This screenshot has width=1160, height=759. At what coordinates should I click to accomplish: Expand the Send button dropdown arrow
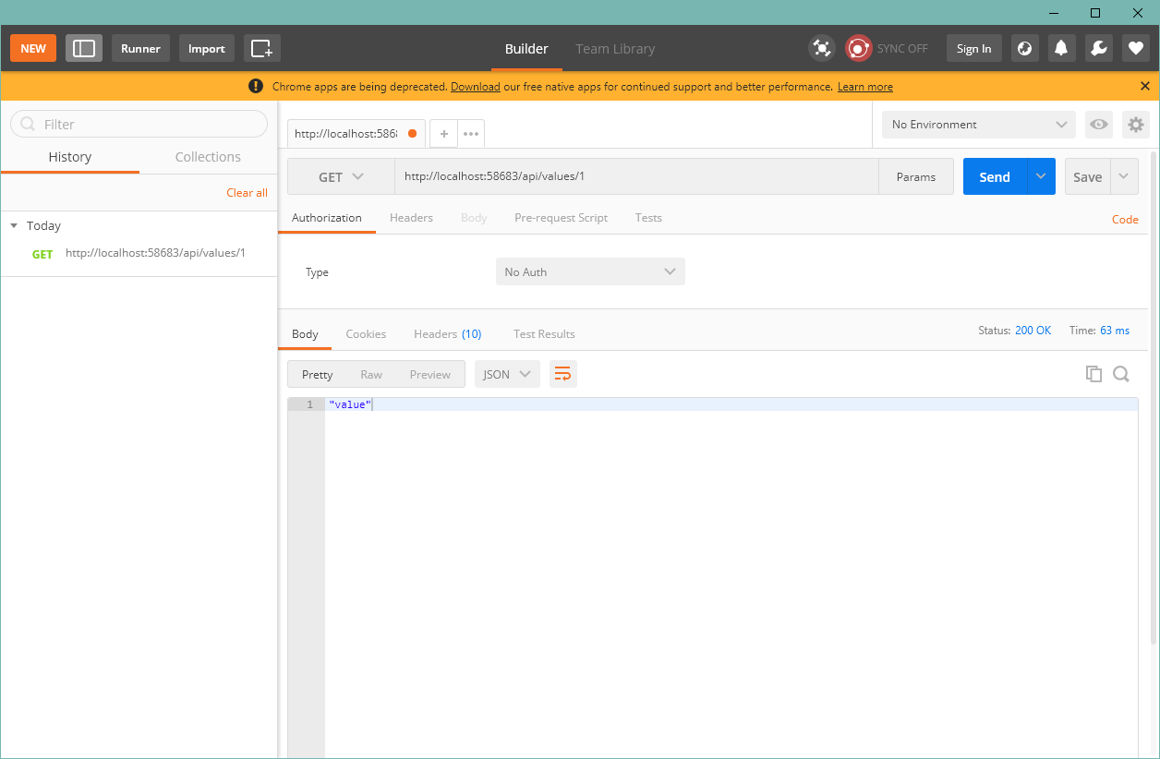(x=1042, y=176)
